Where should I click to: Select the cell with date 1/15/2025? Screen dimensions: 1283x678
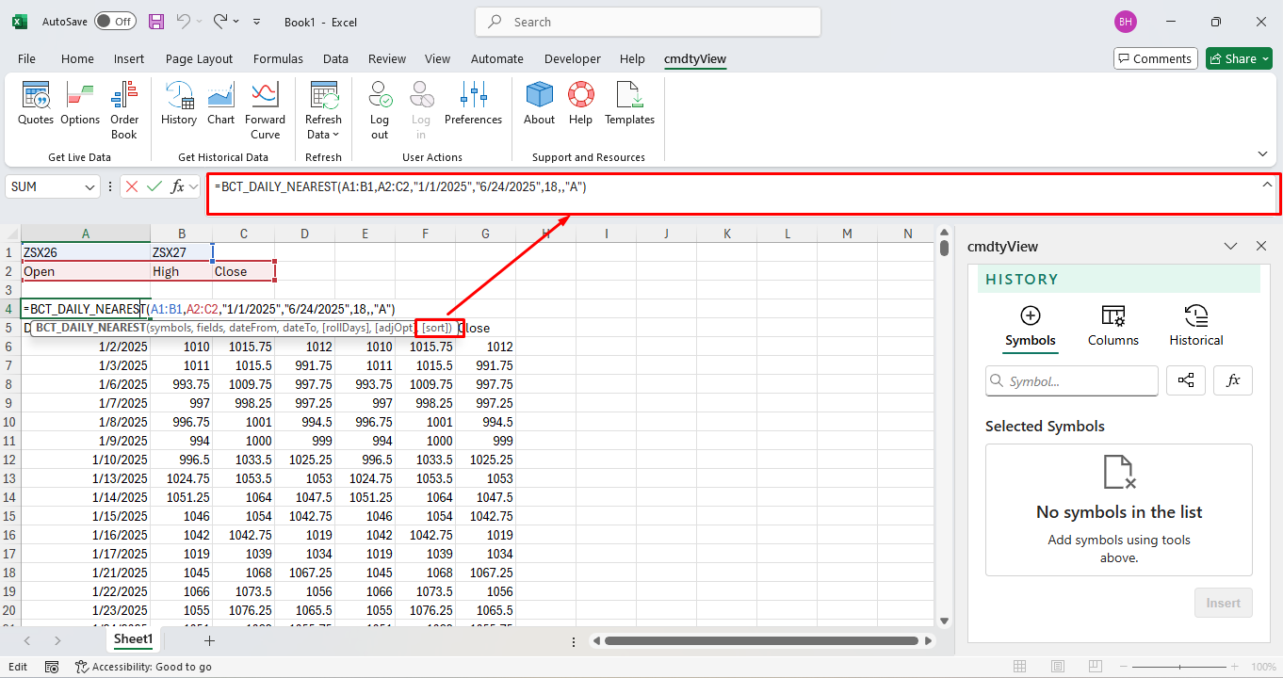[x=86, y=516]
